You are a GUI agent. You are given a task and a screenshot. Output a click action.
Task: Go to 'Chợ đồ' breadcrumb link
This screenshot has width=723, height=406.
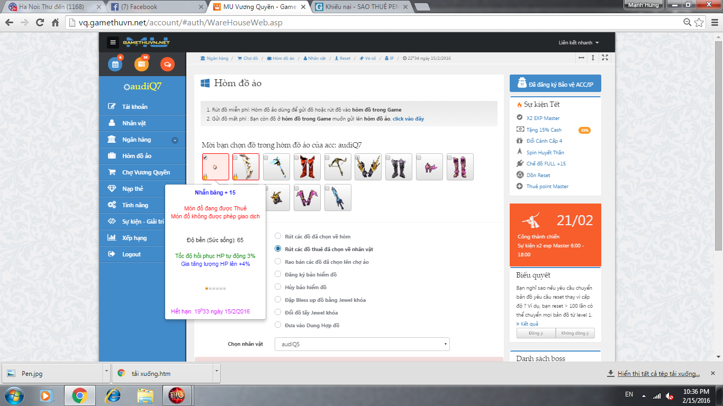[x=247, y=58]
